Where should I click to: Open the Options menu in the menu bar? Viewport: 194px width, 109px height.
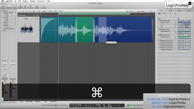pos(25,1)
